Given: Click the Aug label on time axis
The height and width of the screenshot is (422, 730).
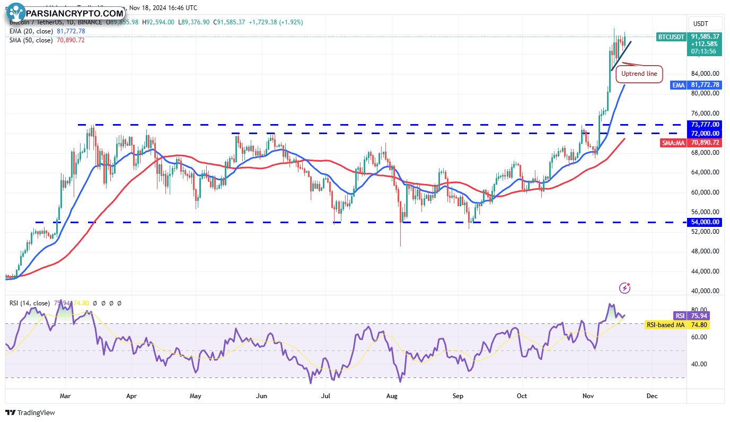Looking at the screenshot, I should (x=392, y=395).
